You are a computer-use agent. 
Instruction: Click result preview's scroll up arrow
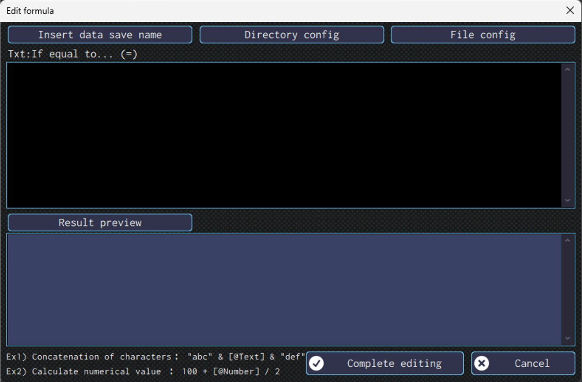(x=568, y=240)
